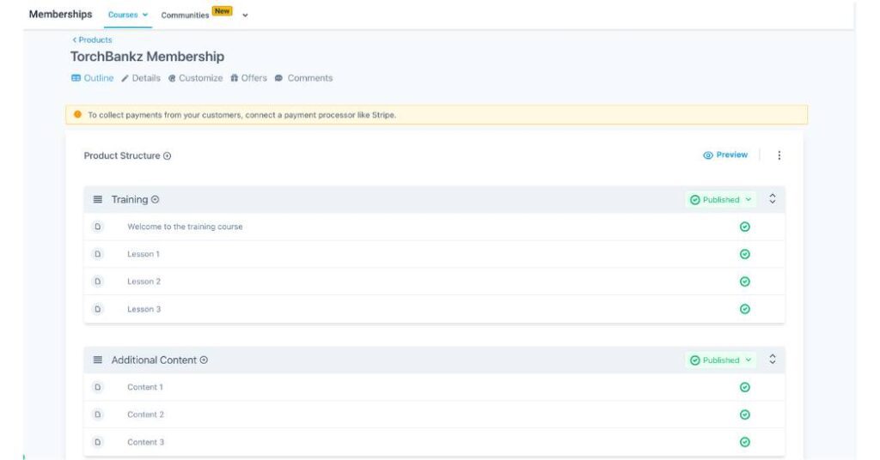
Task: Click the page icon beside Content 2
Action: pyautogui.click(x=98, y=414)
